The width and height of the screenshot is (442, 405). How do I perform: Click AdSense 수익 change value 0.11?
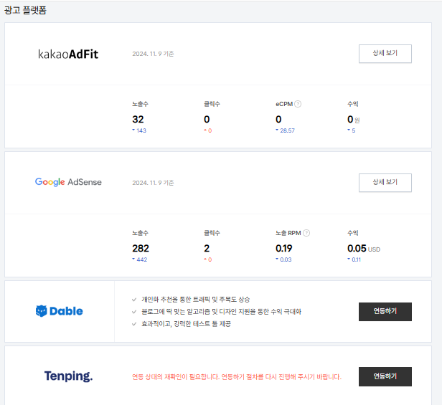356,259
